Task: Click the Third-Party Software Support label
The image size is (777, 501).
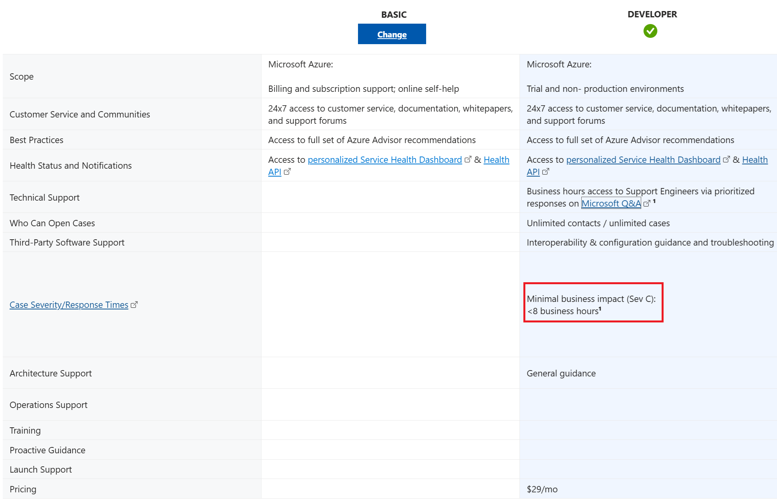Action: click(67, 242)
